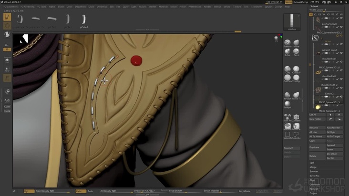Select the Move brush icon

(x=296, y=43)
